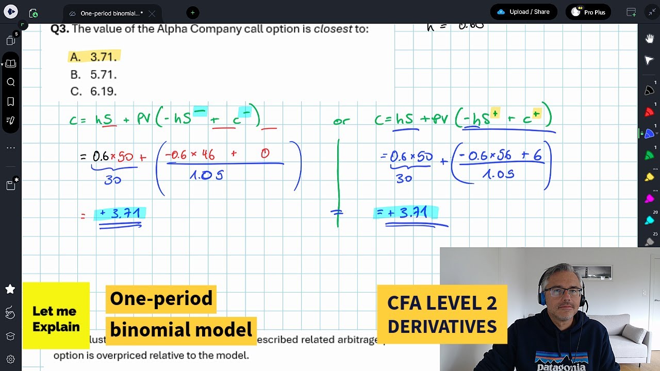Image resolution: width=660 pixels, height=371 pixels.
Task: Toggle the green corner page marker
Action: pyautogui.click(x=23, y=24)
